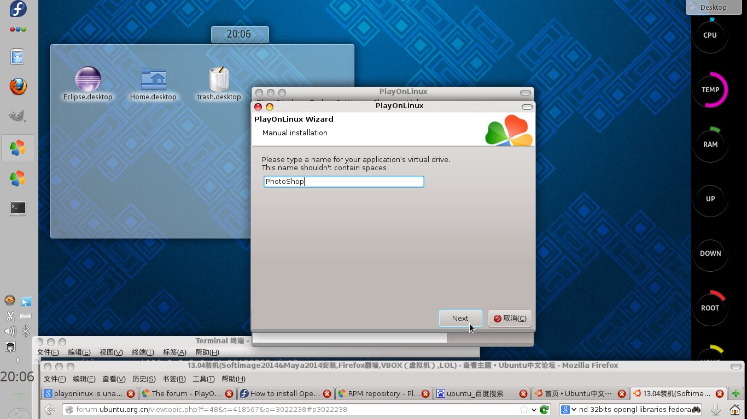Bookmark page with star icon

coord(523,409)
